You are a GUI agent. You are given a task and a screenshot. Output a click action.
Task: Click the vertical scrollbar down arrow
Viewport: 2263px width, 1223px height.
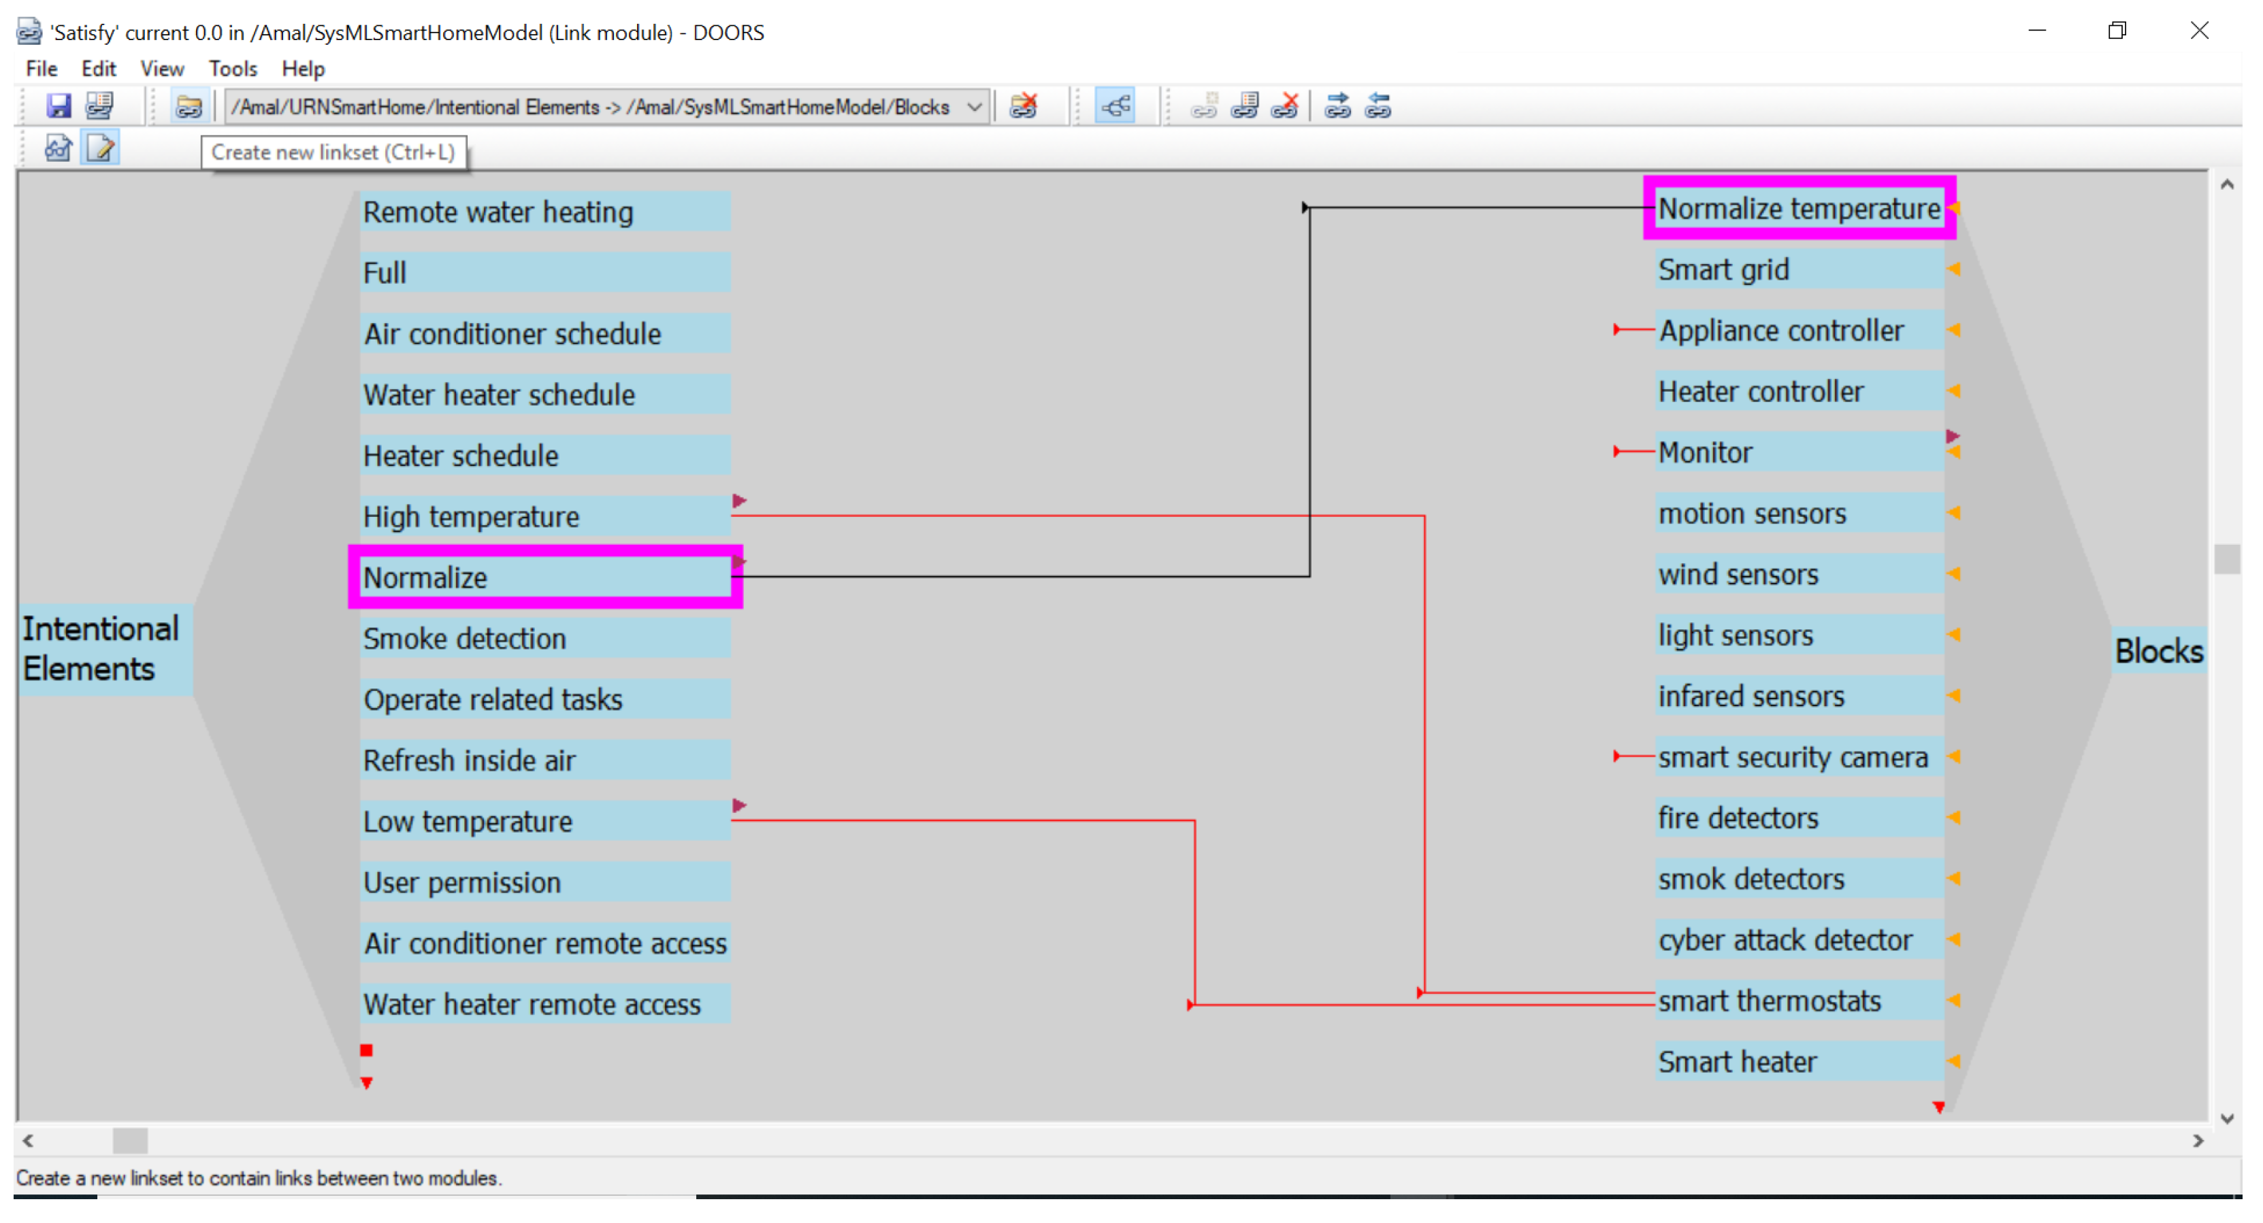(2227, 1118)
